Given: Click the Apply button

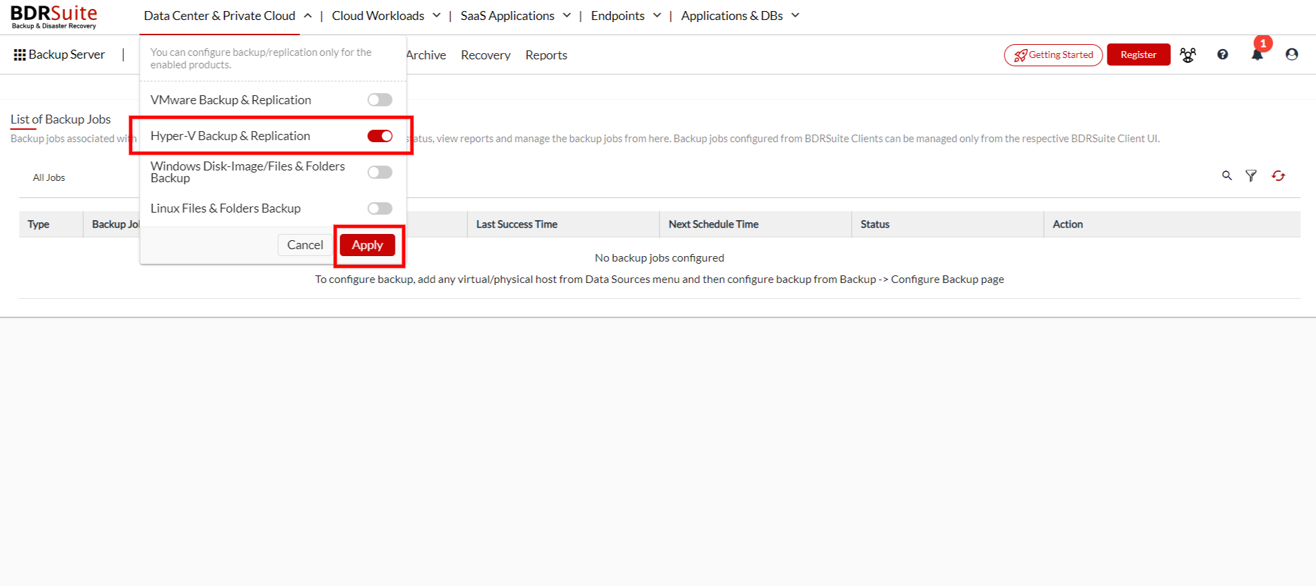Looking at the screenshot, I should coord(367,245).
